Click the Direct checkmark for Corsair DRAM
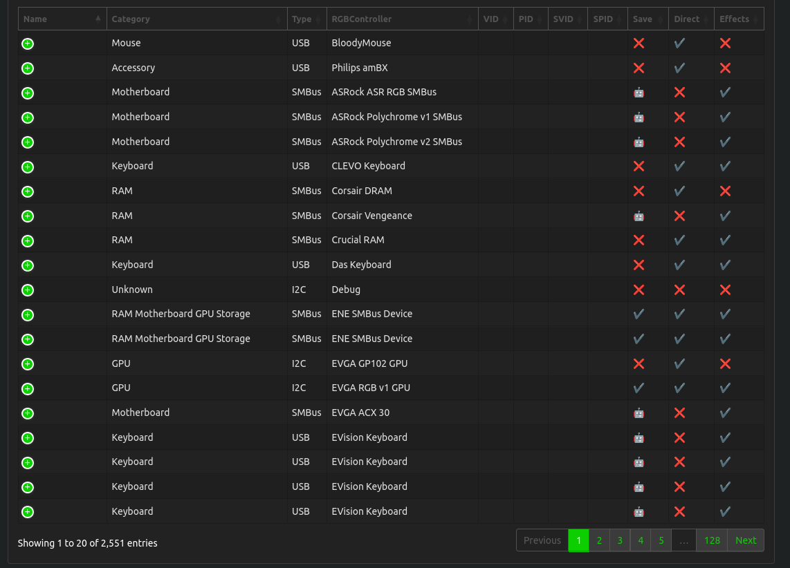Image resolution: width=790 pixels, height=568 pixels. (679, 191)
